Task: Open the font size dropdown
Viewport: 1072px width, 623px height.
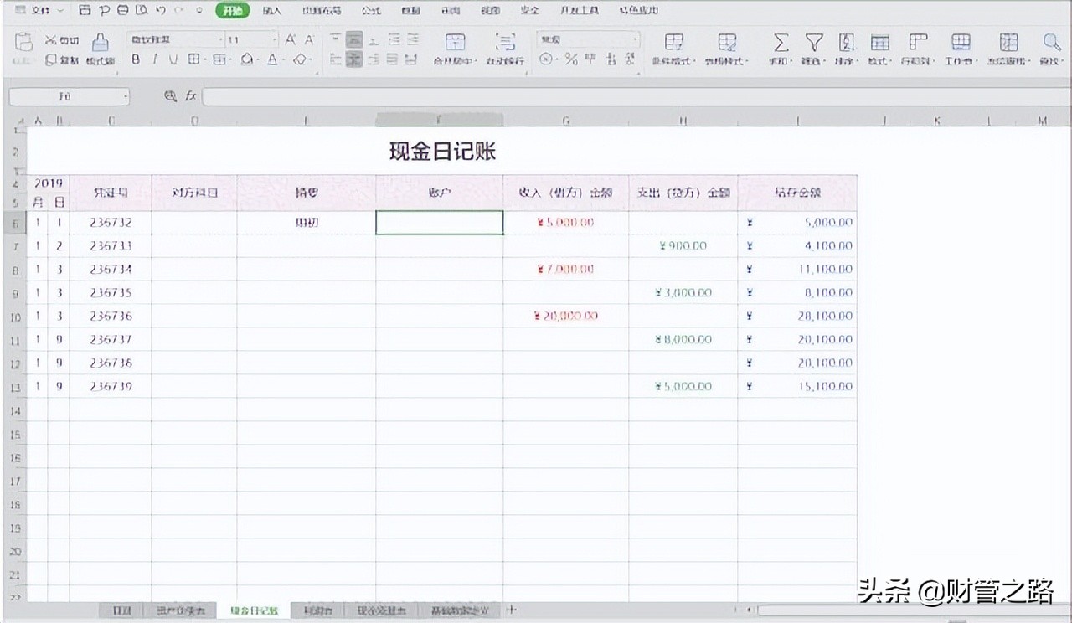Action: point(274,38)
